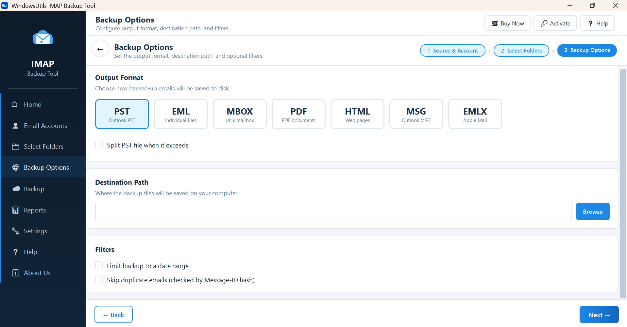This screenshot has width=627, height=327.
Task: Click the Reports chart icon
Action: click(15, 210)
